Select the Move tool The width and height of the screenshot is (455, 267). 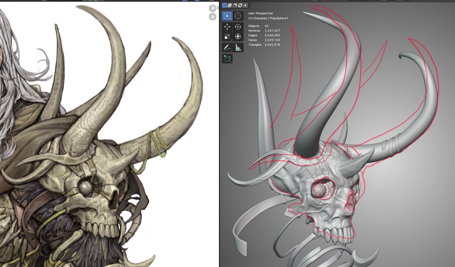[x=227, y=27]
